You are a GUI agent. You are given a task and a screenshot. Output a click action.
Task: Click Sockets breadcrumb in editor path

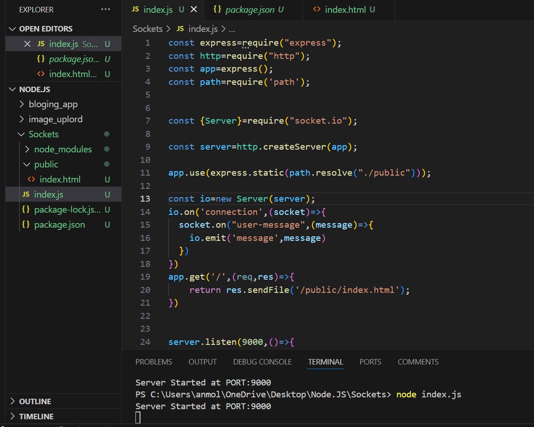click(x=147, y=29)
